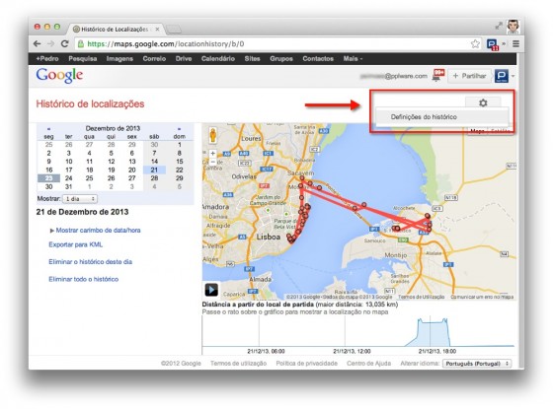Open Sites in the Google bar

pos(252,59)
